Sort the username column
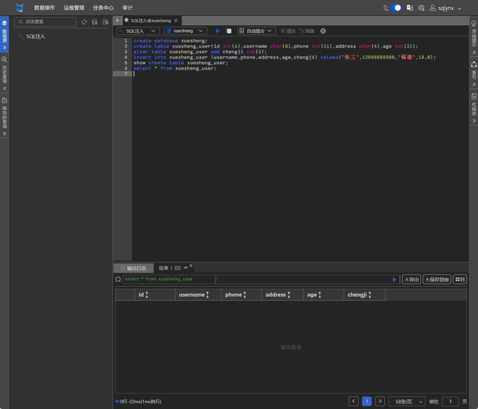 208,295
